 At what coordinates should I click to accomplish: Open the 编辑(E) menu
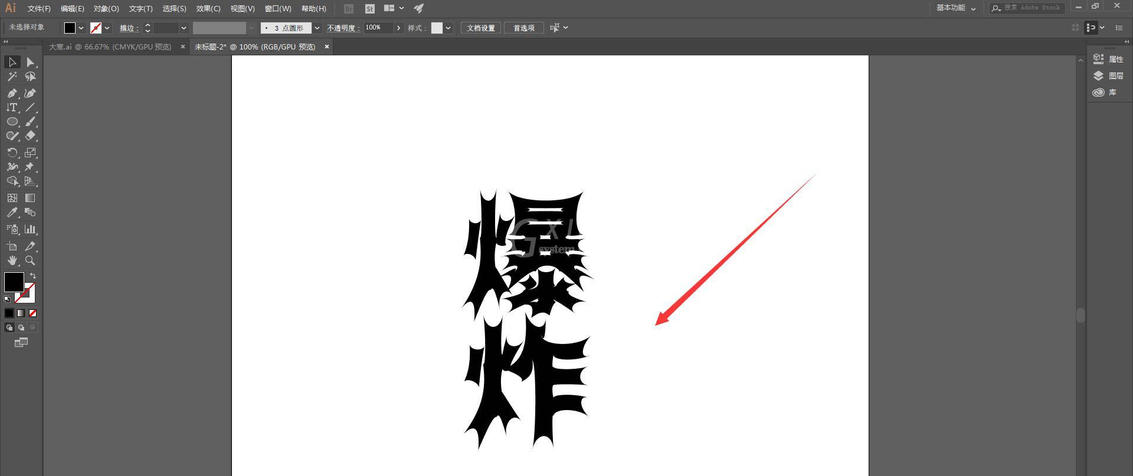coord(72,8)
